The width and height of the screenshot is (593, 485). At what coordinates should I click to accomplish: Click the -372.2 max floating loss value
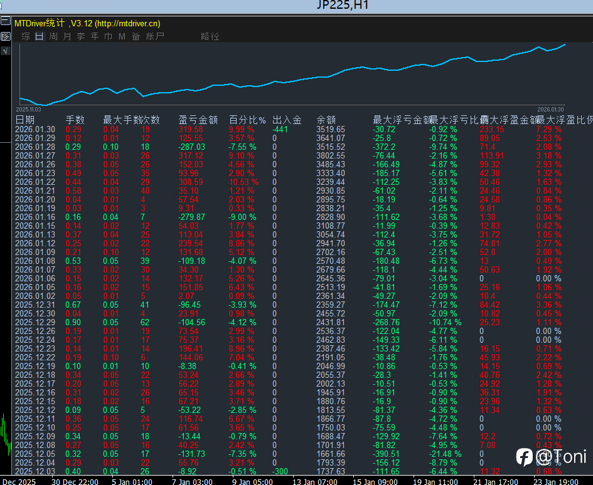click(384, 147)
